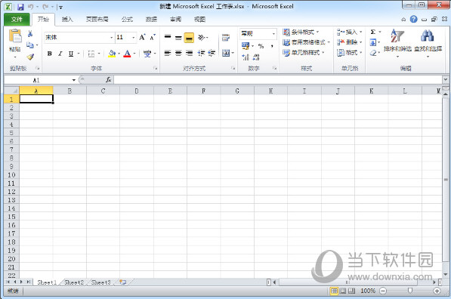Switch to the Insert ribbon tab
Viewport: 451px width, 299px height.
pyautogui.click(x=67, y=20)
